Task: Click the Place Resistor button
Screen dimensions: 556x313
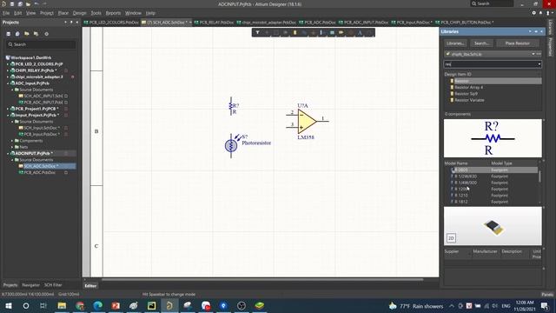Action: (518, 43)
